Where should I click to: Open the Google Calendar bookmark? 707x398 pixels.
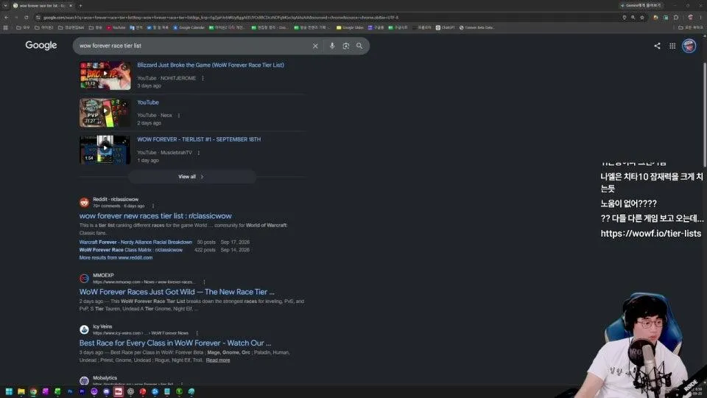(x=189, y=27)
